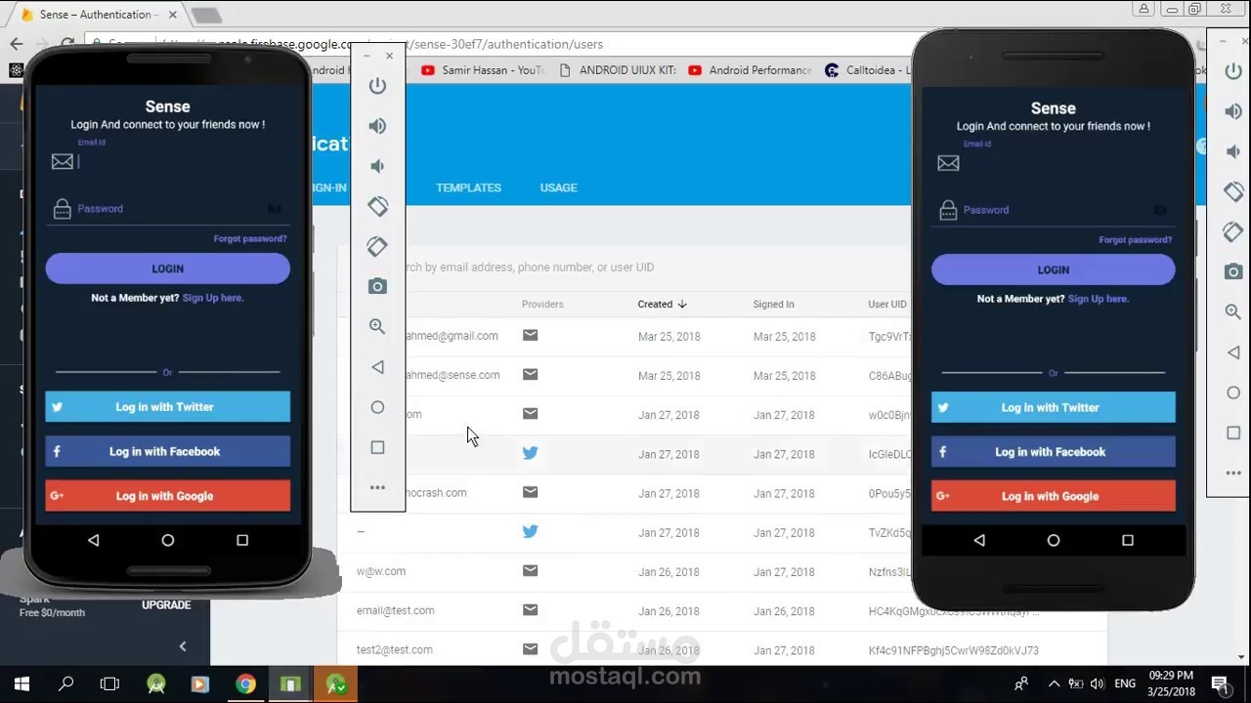Tap Log in with Facebook on right phone
The height and width of the screenshot is (703, 1251).
(1053, 452)
